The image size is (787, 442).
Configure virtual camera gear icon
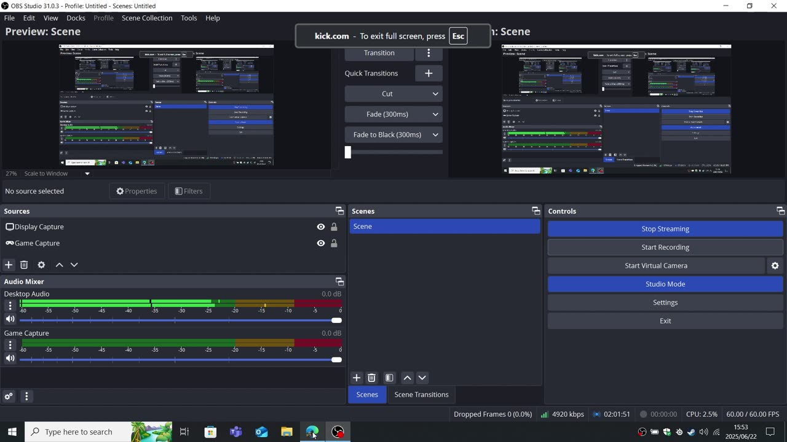click(775, 266)
